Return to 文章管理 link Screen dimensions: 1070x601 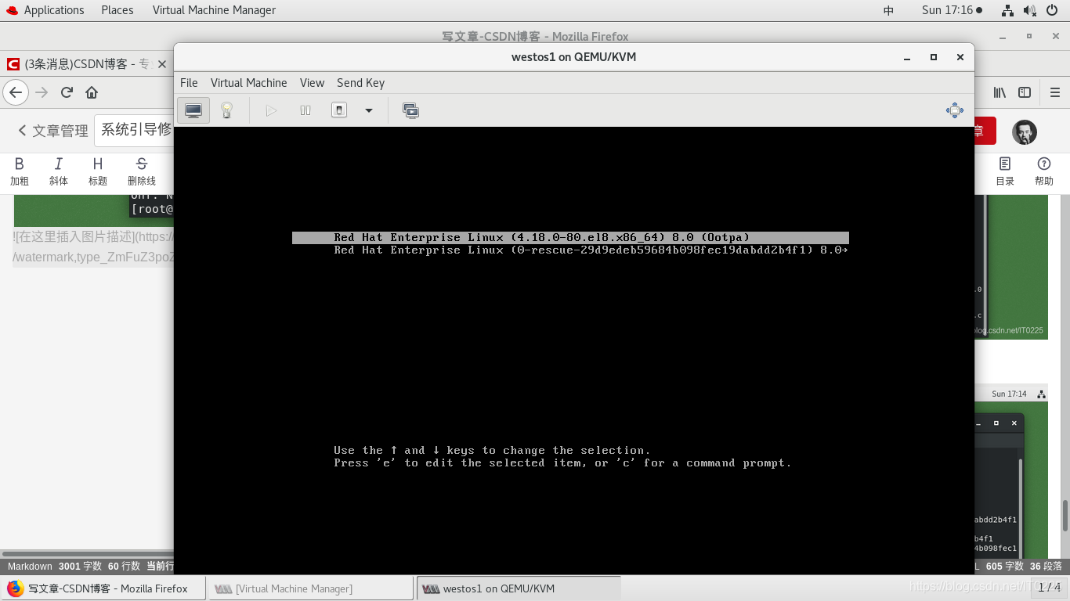point(53,131)
